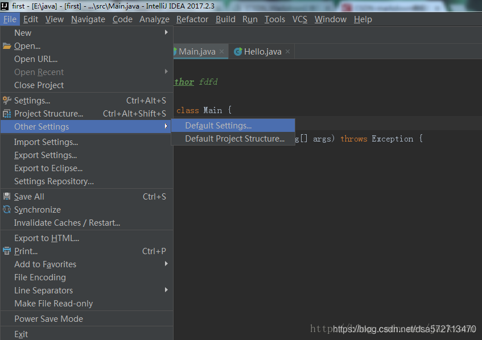Click the 'Exception' word in the code

point(393,139)
